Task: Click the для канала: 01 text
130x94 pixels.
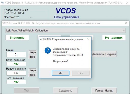Action: [60, 52]
